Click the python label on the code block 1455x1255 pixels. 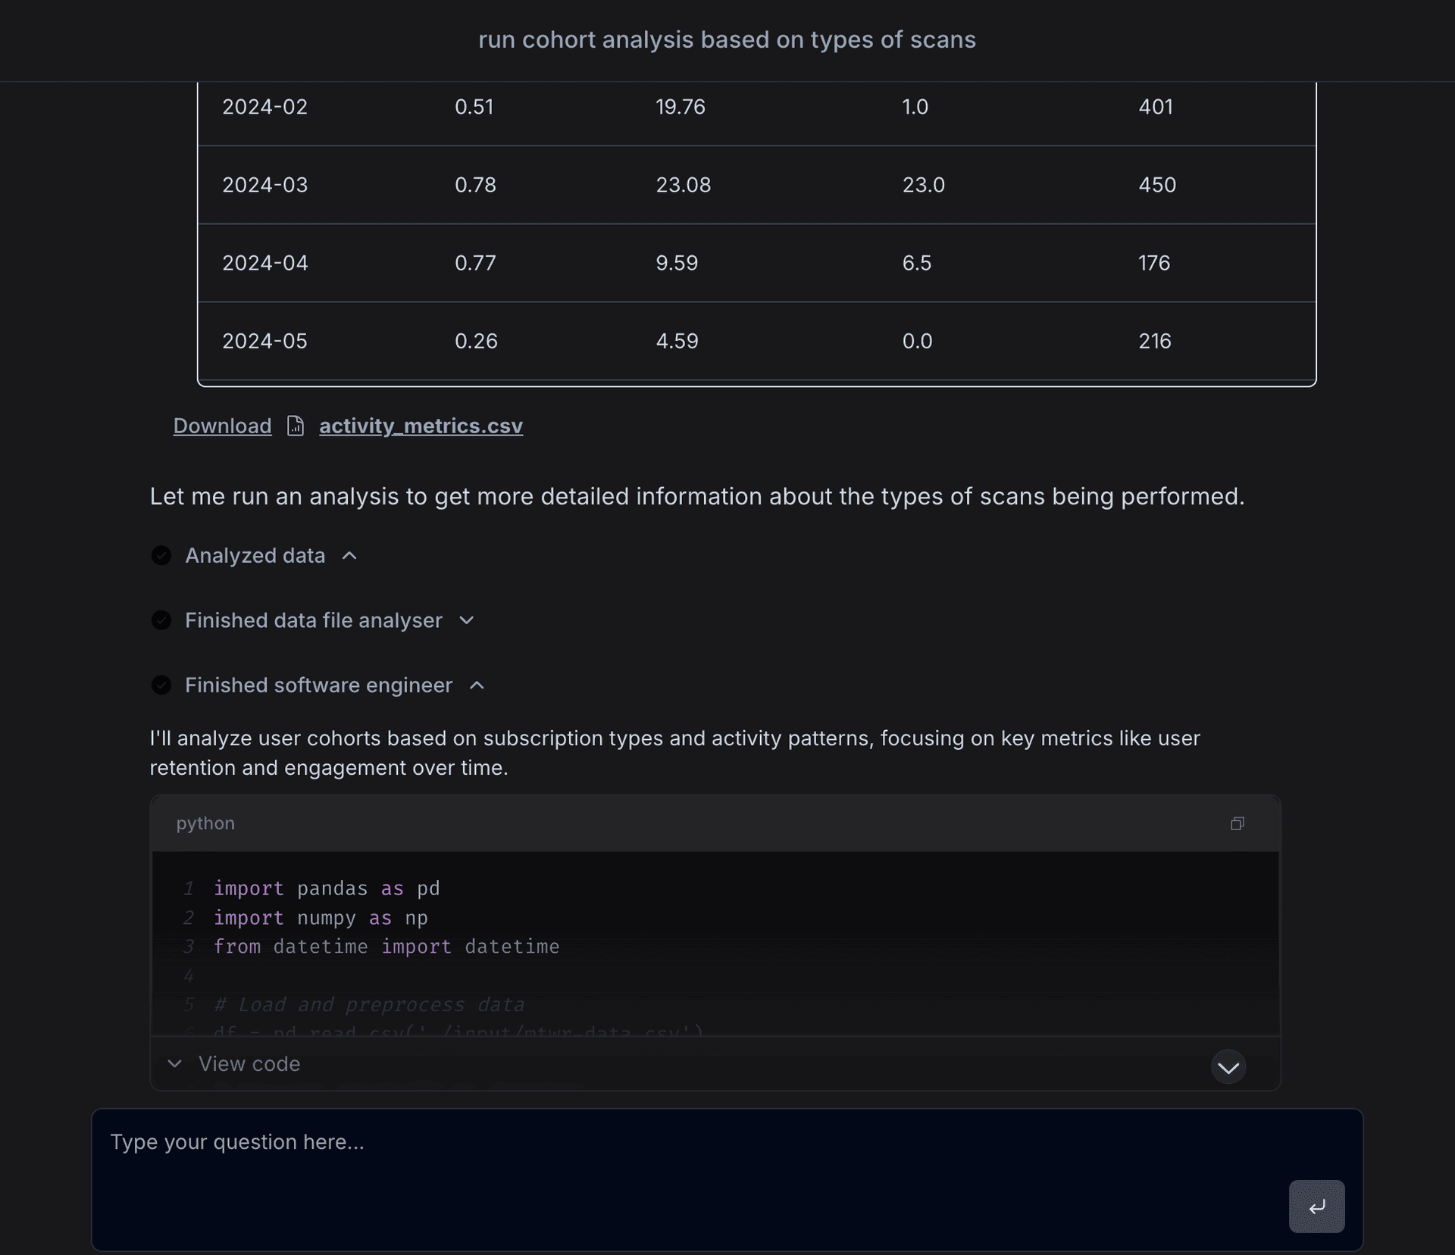pos(205,823)
